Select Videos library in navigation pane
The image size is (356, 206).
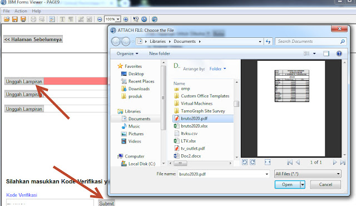pyautogui.click(x=135, y=141)
